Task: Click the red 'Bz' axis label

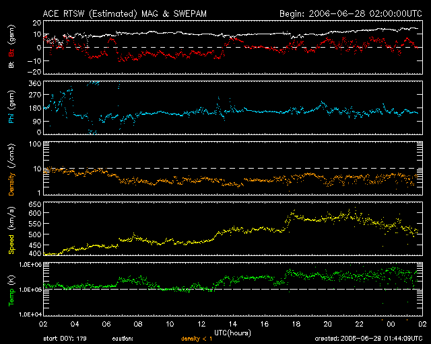Action: point(11,53)
